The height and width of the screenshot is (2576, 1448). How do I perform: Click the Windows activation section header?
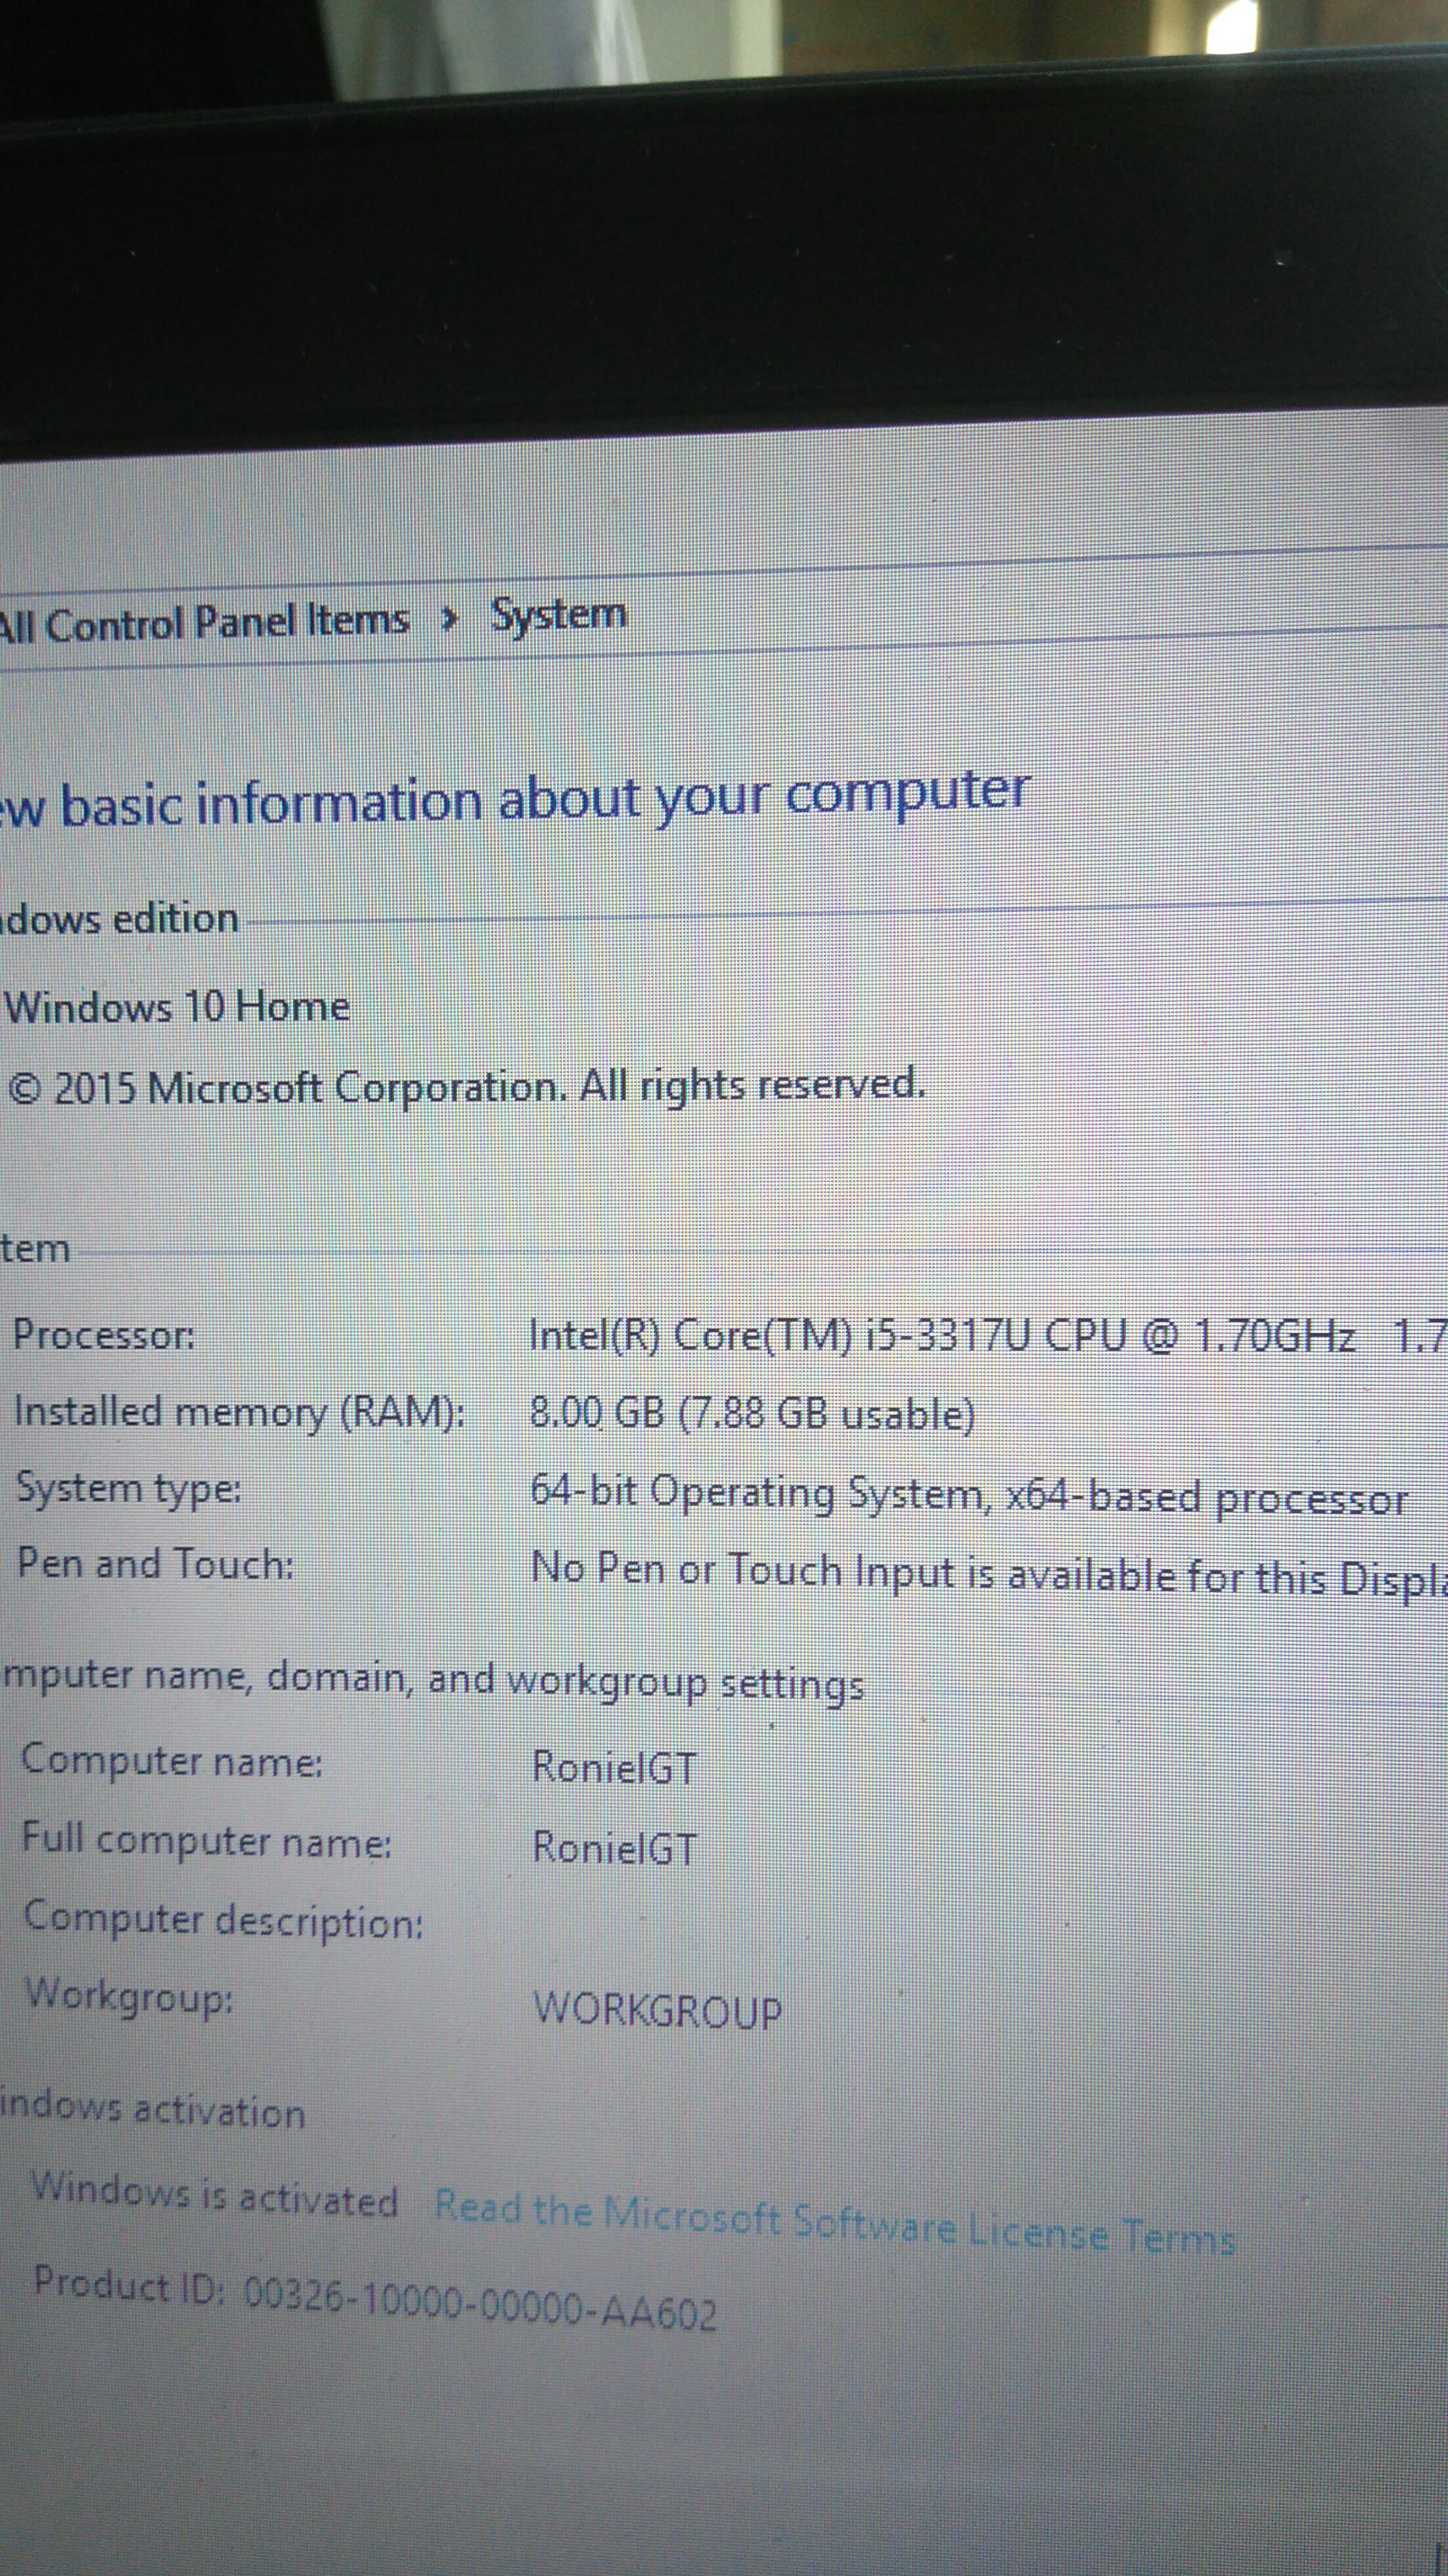click(x=152, y=2109)
